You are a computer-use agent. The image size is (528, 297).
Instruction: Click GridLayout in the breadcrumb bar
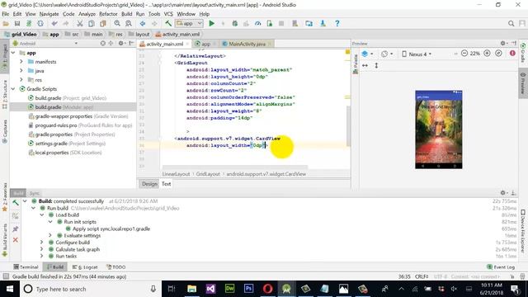(208, 174)
